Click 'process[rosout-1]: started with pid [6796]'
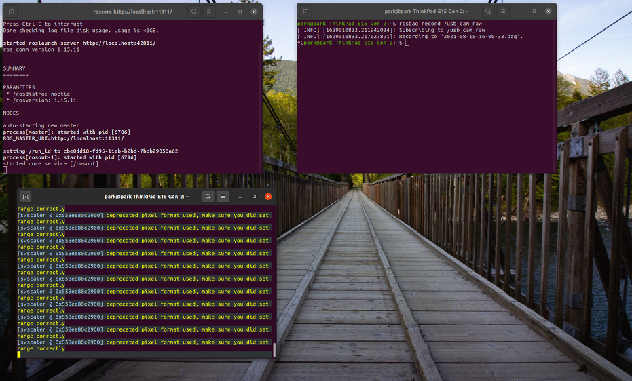The image size is (632, 381). (70, 157)
